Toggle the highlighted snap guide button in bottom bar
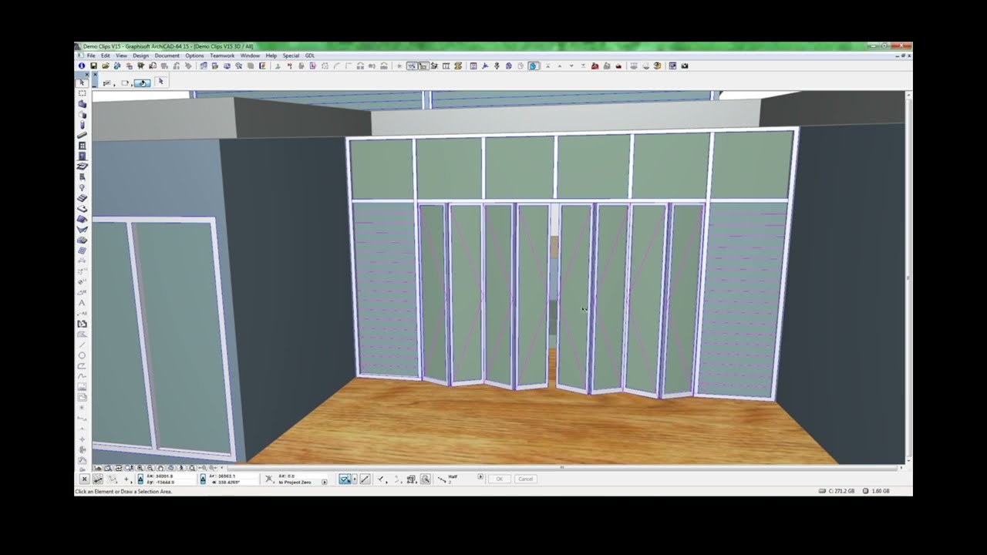This screenshot has width=987, height=555. pyautogui.click(x=344, y=479)
